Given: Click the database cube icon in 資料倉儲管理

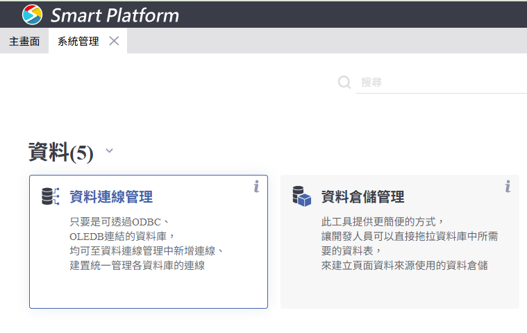Looking at the screenshot, I should coord(301,196).
